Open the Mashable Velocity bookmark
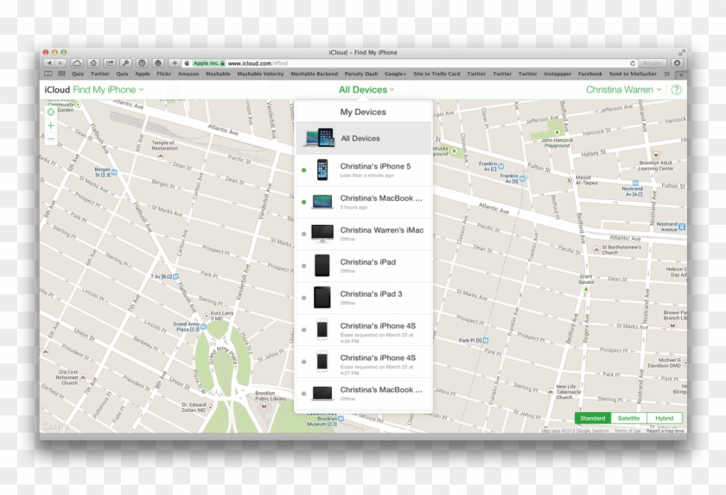The image size is (726, 495). [x=260, y=74]
